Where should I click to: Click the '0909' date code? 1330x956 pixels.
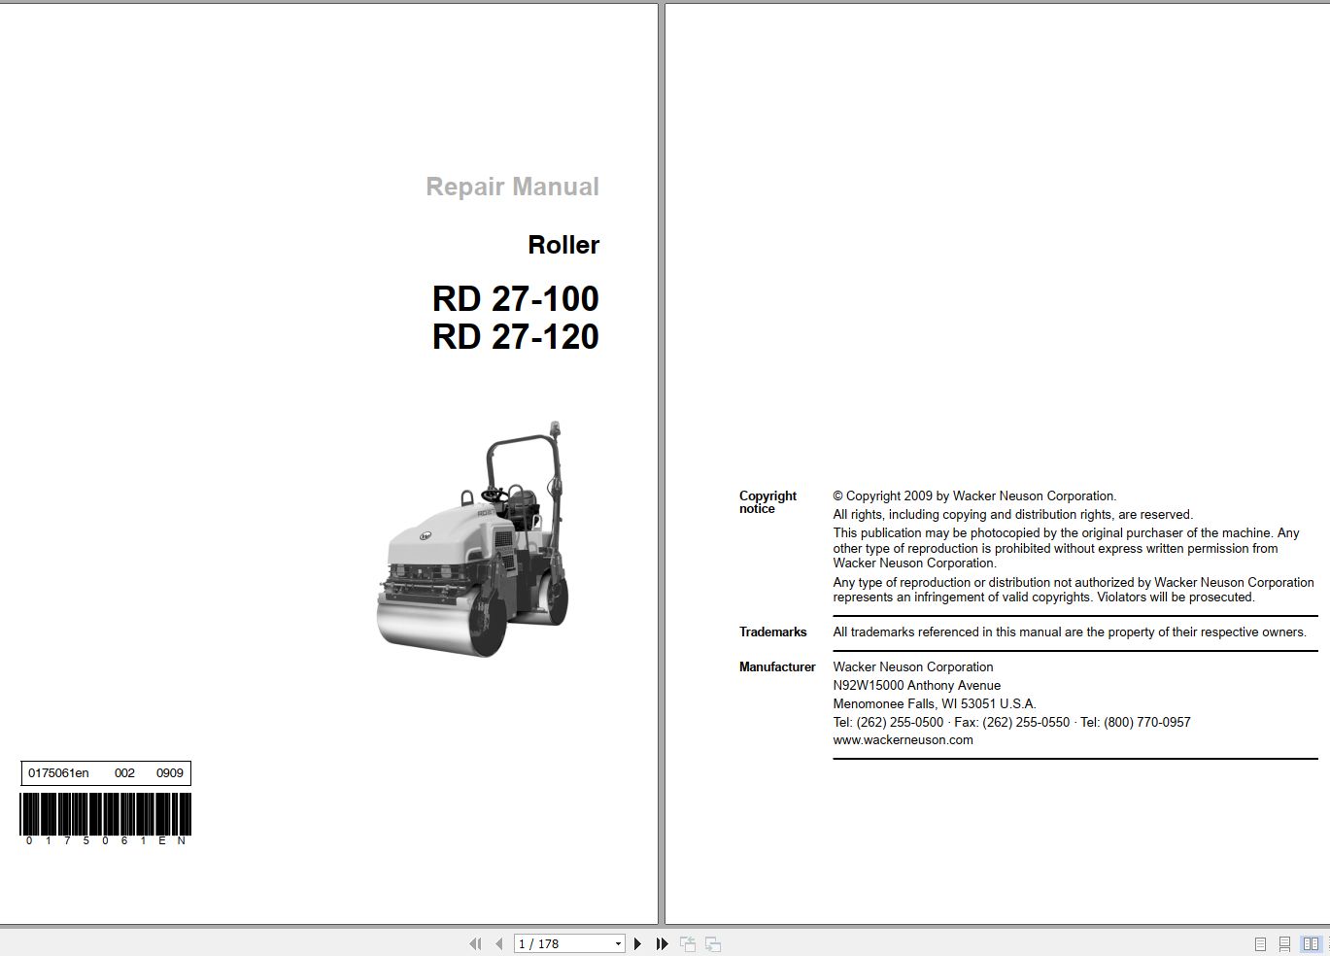click(x=170, y=773)
